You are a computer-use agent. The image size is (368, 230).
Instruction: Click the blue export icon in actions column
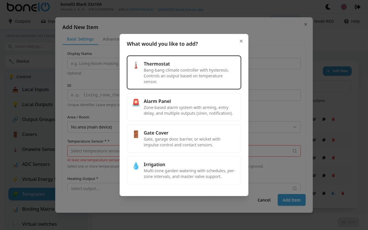point(333,193)
